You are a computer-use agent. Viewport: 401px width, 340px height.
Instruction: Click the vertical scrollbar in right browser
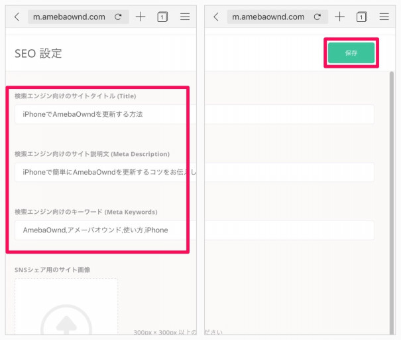[x=392, y=203]
